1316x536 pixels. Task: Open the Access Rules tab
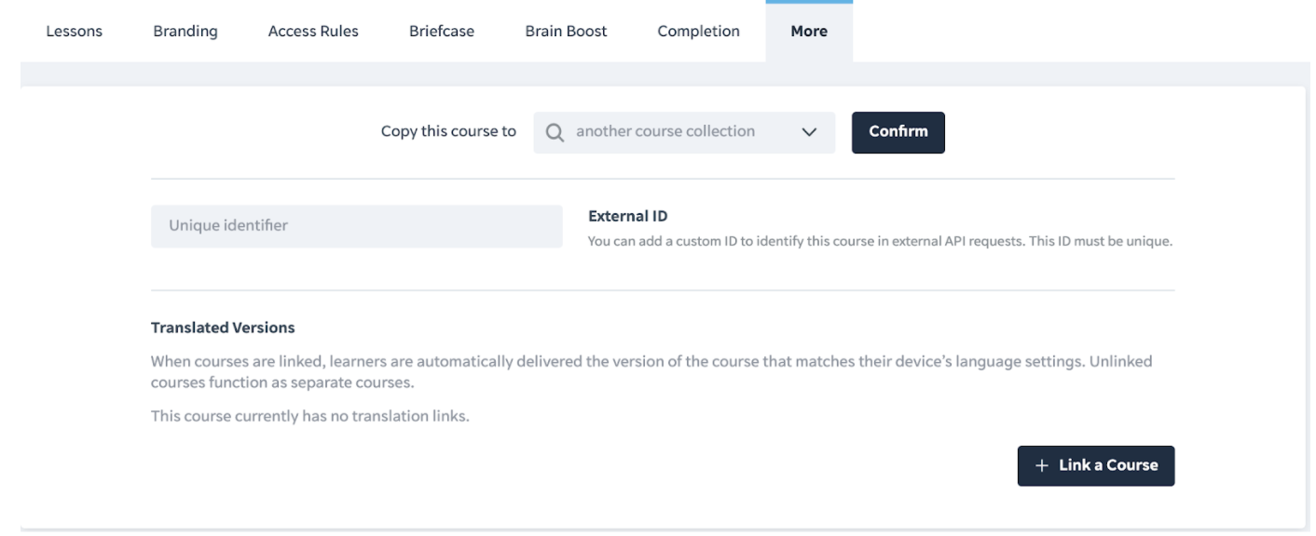coord(313,31)
